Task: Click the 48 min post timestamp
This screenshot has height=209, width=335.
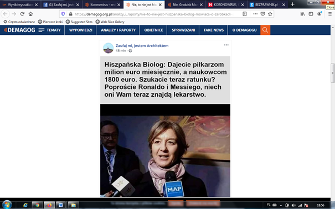Action: (121, 50)
